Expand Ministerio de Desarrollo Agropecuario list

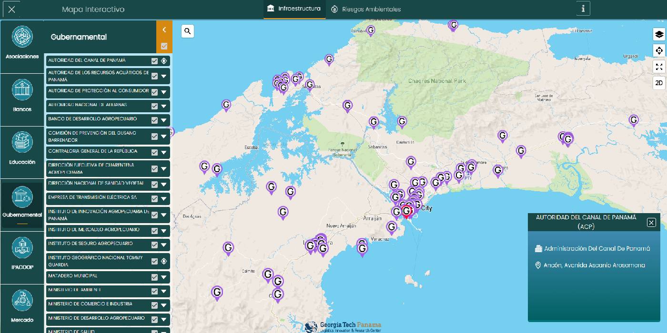point(164,319)
